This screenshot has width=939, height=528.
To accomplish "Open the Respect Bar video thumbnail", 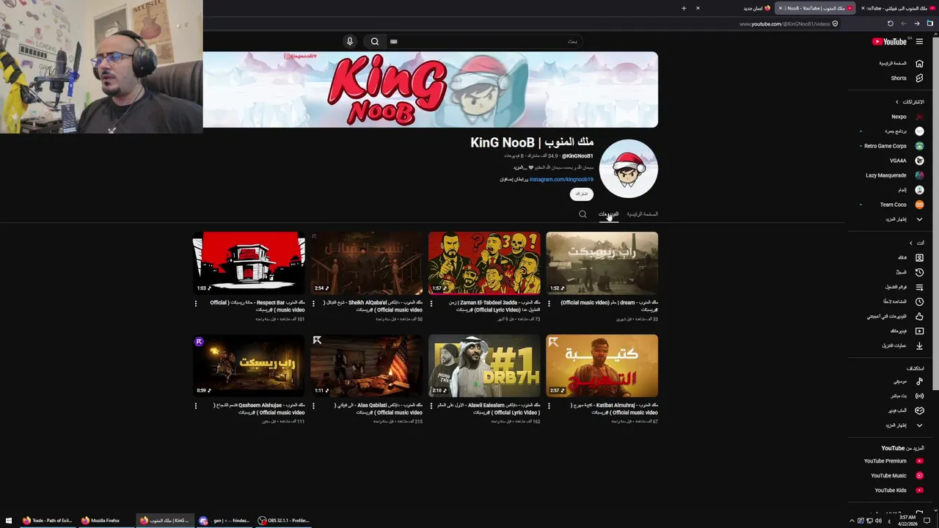I will click(x=249, y=263).
